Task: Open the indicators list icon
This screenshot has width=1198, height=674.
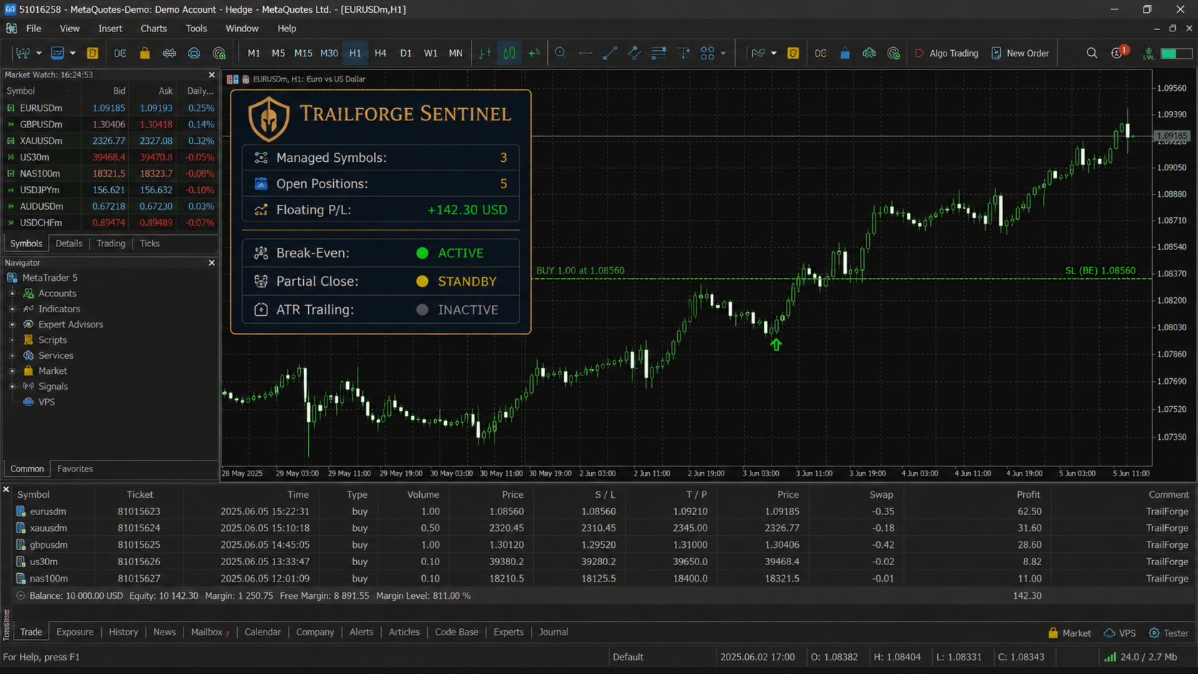Action: pos(758,53)
